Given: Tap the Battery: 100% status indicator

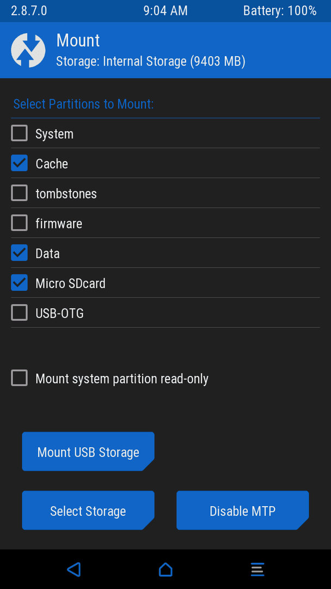Looking at the screenshot, I should pos(280,11).
